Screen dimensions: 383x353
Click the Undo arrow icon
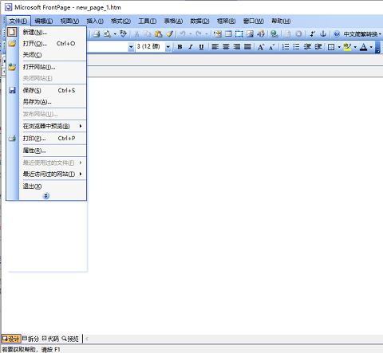[x=183, y=33]
